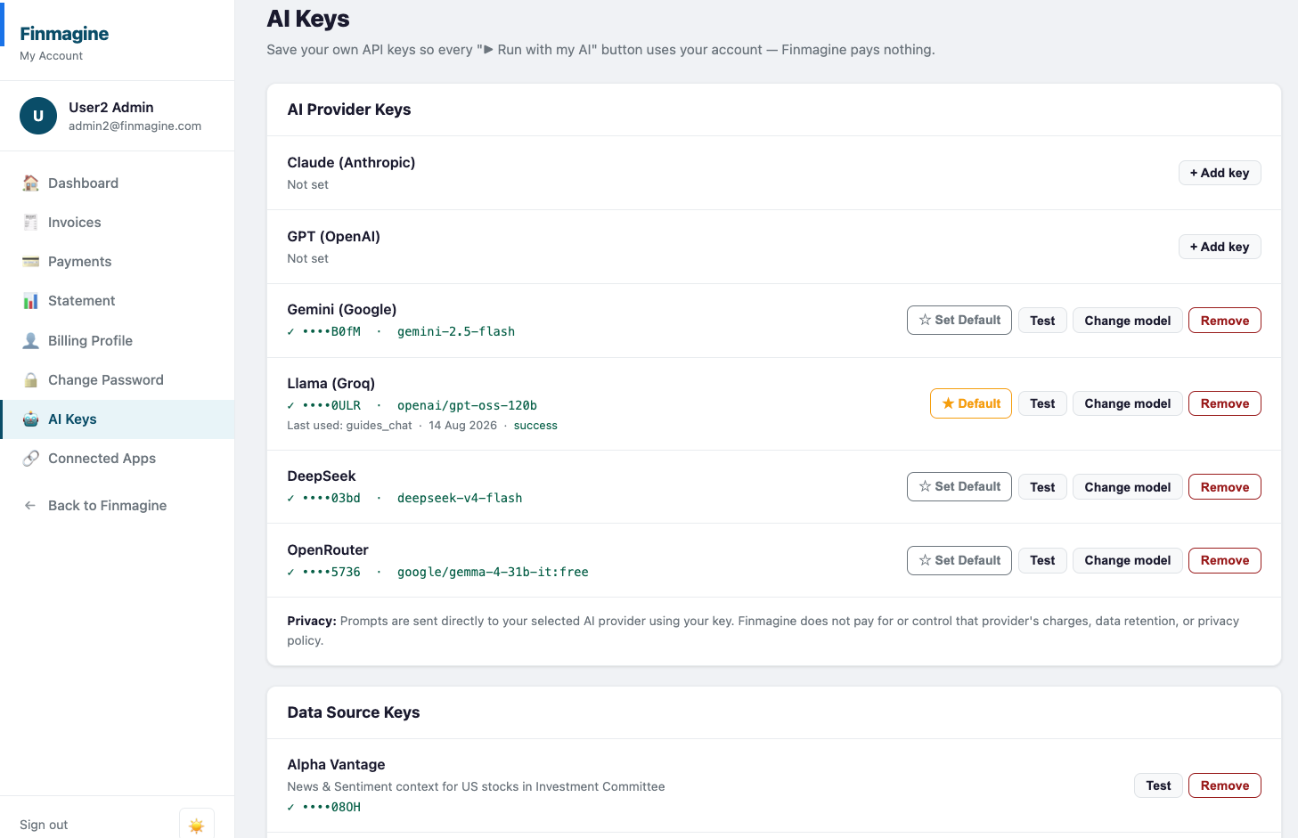Click the Change Password lock icon
Screen dimensions: 1298x838
coord(30,379)
